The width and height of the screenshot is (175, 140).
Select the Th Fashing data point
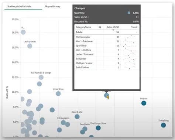pyautogui.click(x=164, y=125)
